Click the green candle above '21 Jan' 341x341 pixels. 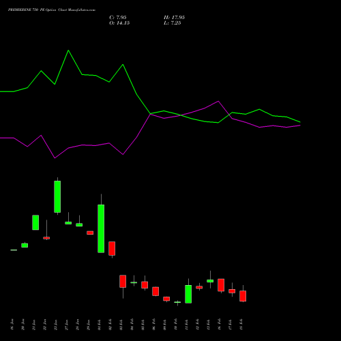tap(35, 222)
